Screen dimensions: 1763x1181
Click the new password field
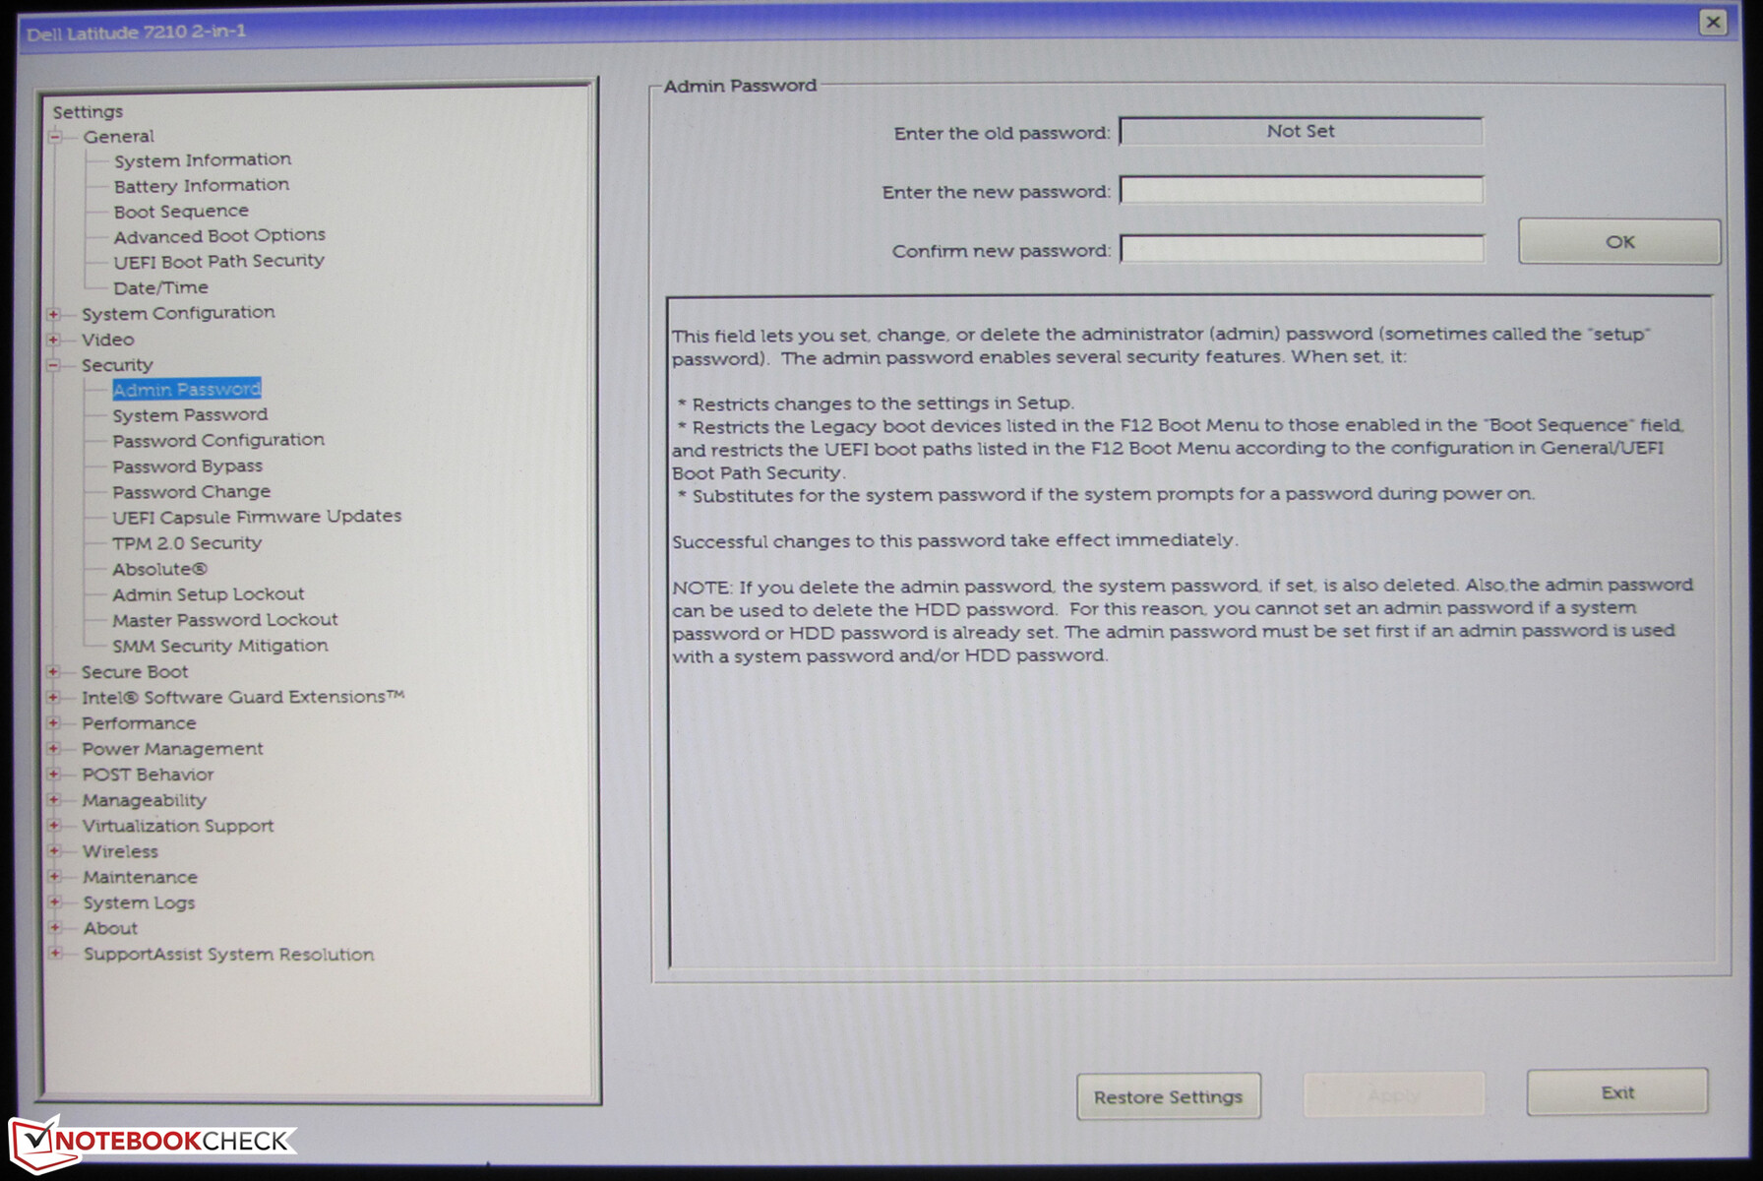click(1301, 189)
